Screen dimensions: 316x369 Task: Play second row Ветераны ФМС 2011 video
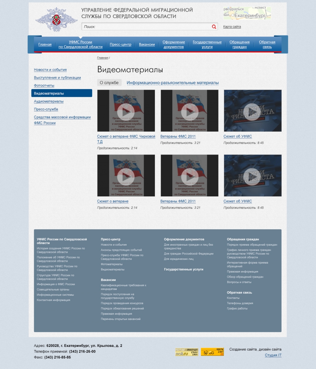point(190,175)
